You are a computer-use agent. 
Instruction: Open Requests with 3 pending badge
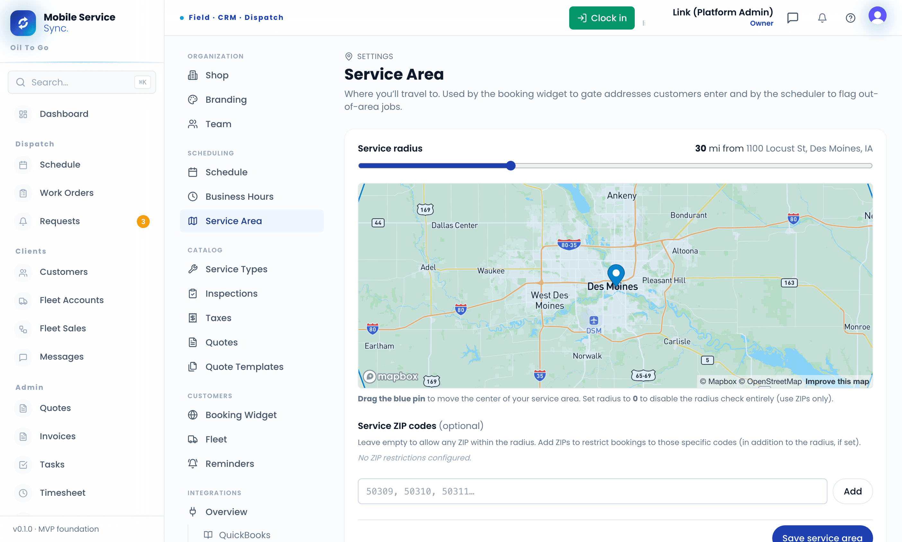tap(82, 221)
